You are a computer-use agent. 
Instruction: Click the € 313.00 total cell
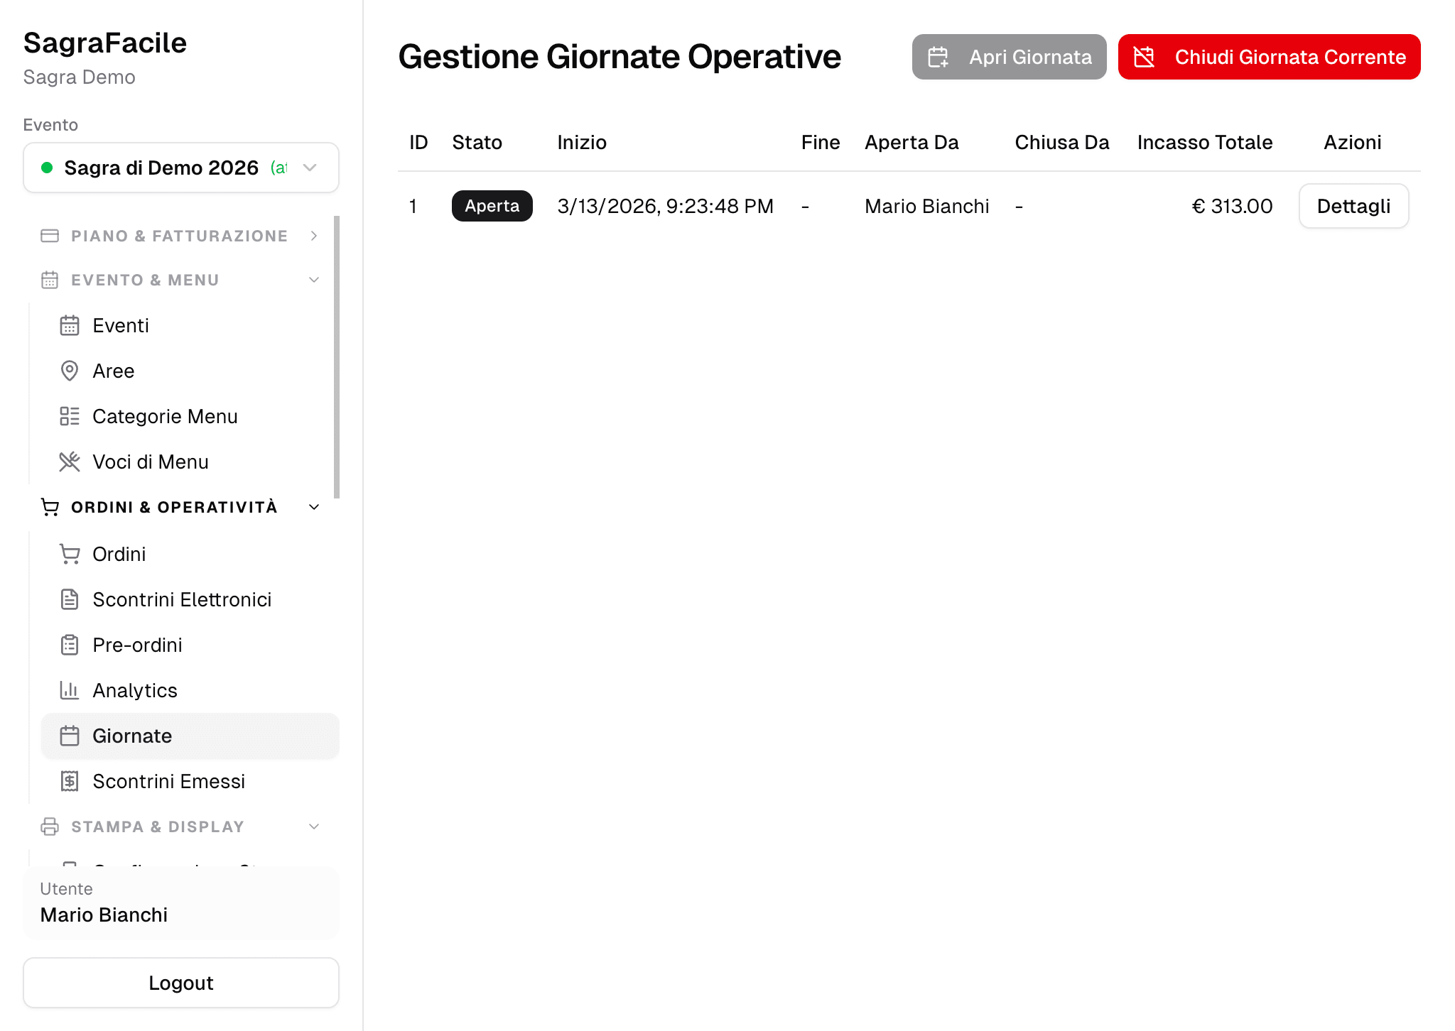(x=1232, y=206)
